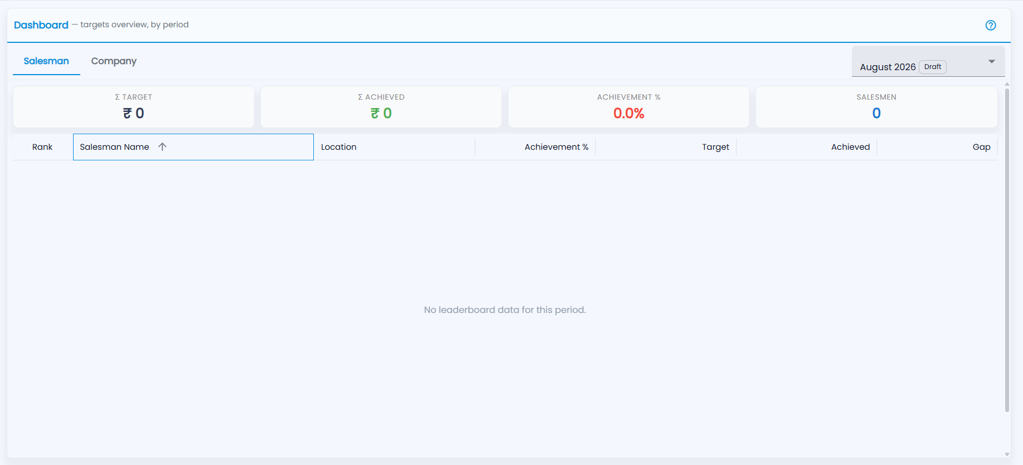Sort by the Location column header
The height and width of the screenshot is (465, 1023).
pos(394,147)
